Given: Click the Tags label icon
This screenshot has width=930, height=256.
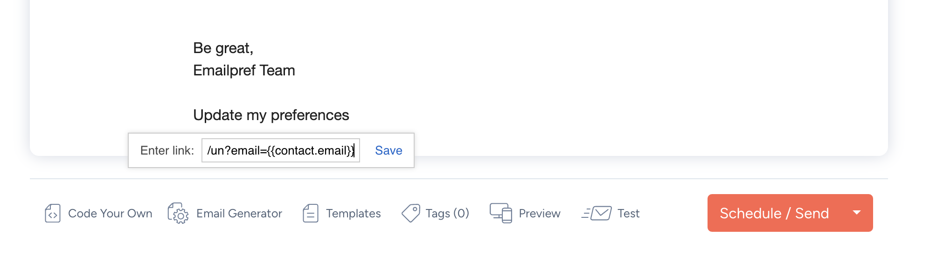Looking at the screenshot, I should (x=411, y=214).
